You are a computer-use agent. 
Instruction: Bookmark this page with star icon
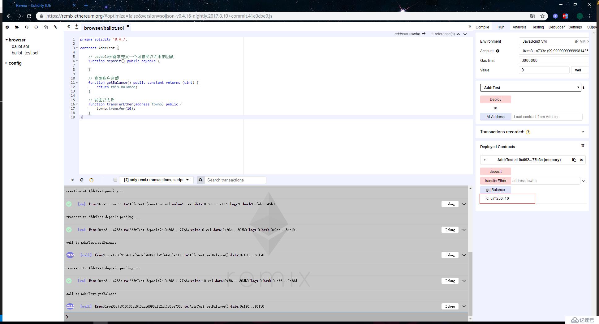pyautogui.click(x=542, y=16)
